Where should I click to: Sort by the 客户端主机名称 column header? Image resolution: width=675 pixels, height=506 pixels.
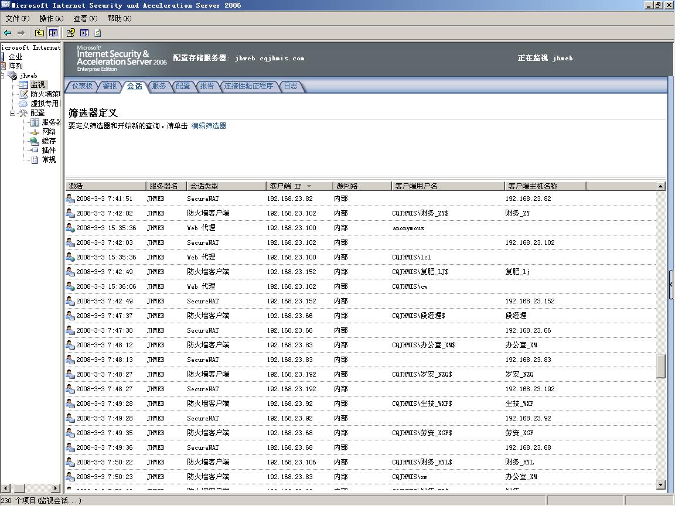(545, 186)
